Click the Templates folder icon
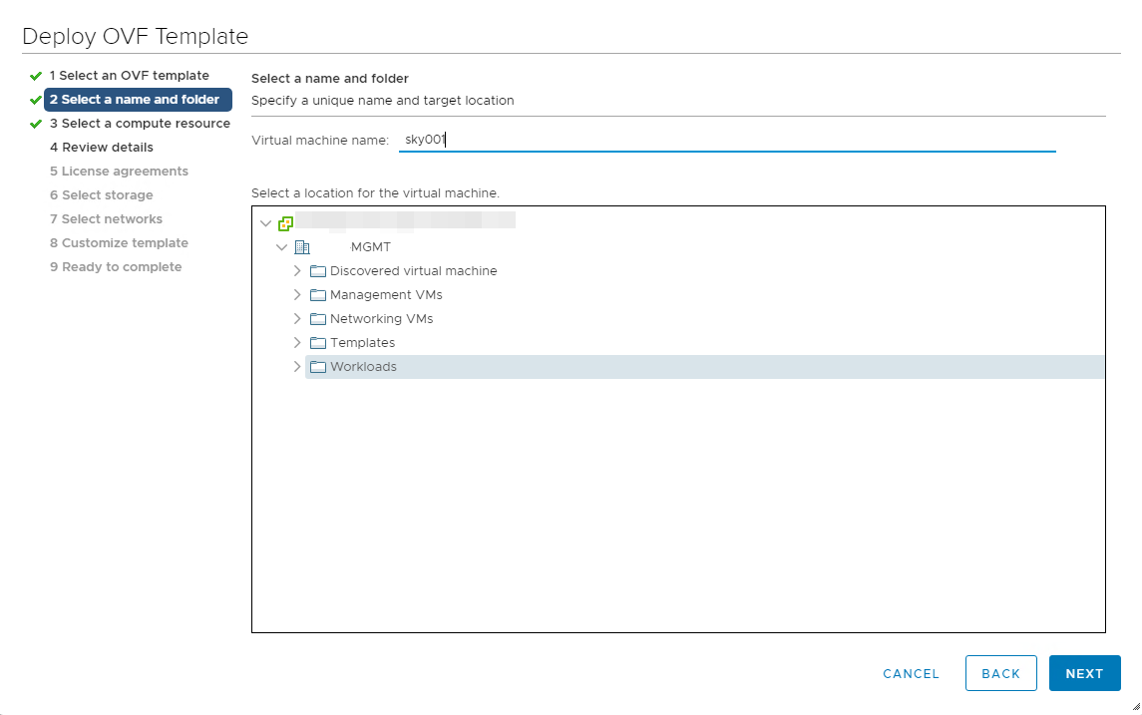Screen dimensions: 1142x715 click(x=318, y=343)
